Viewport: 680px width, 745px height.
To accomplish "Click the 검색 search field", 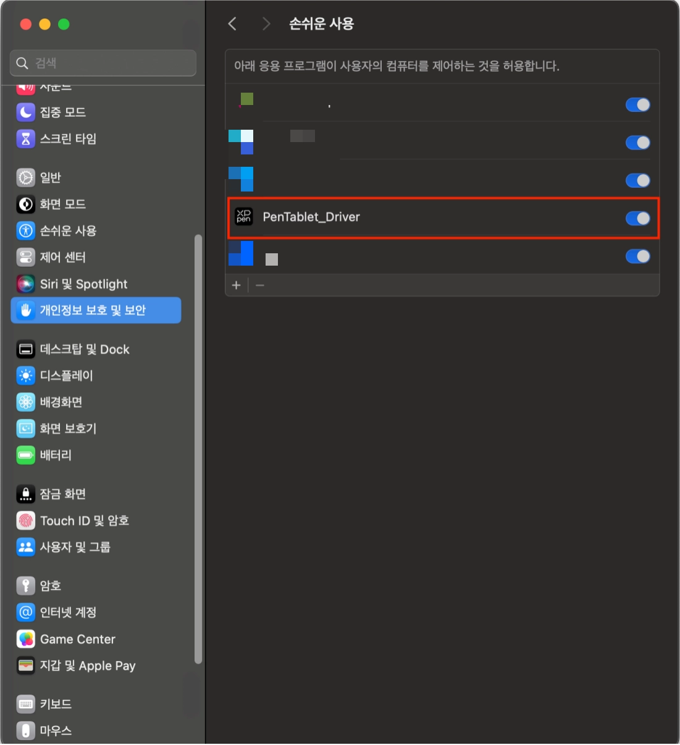I will 103,63.
